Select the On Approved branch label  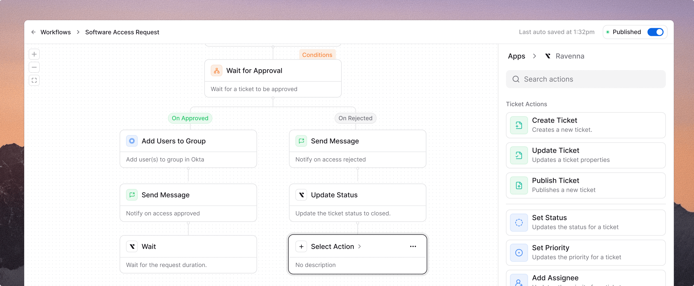point(190,118)
